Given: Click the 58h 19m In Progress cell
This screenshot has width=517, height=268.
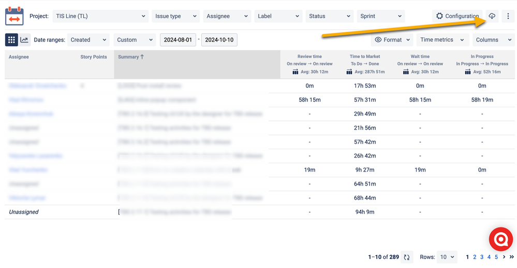Looking at the screenshot, I should click(x=482, y=100).
